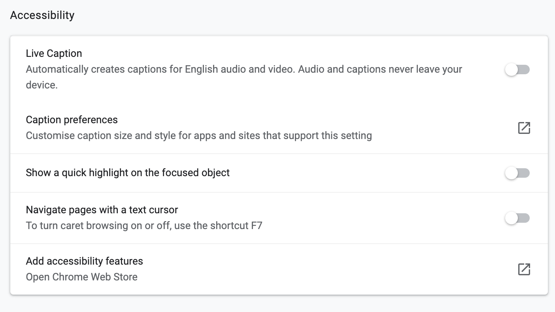Click 'Navigate pages with a text cursor' label
Image resolution: width=555 pixels, height=312 pixels.
point(102,210)
